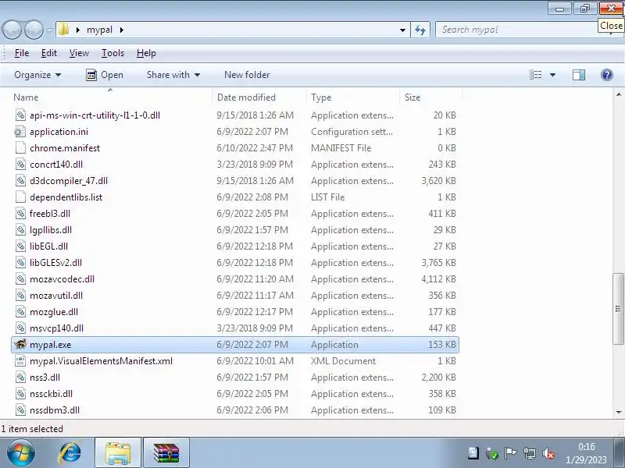Click the scrollbar down arrow
This screenshot has height=468, width=625.
618,412
